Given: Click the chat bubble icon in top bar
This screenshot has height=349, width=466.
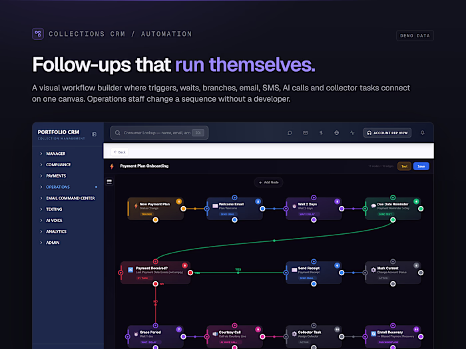Looking at the screenshot, I should [x=290, y=133].
